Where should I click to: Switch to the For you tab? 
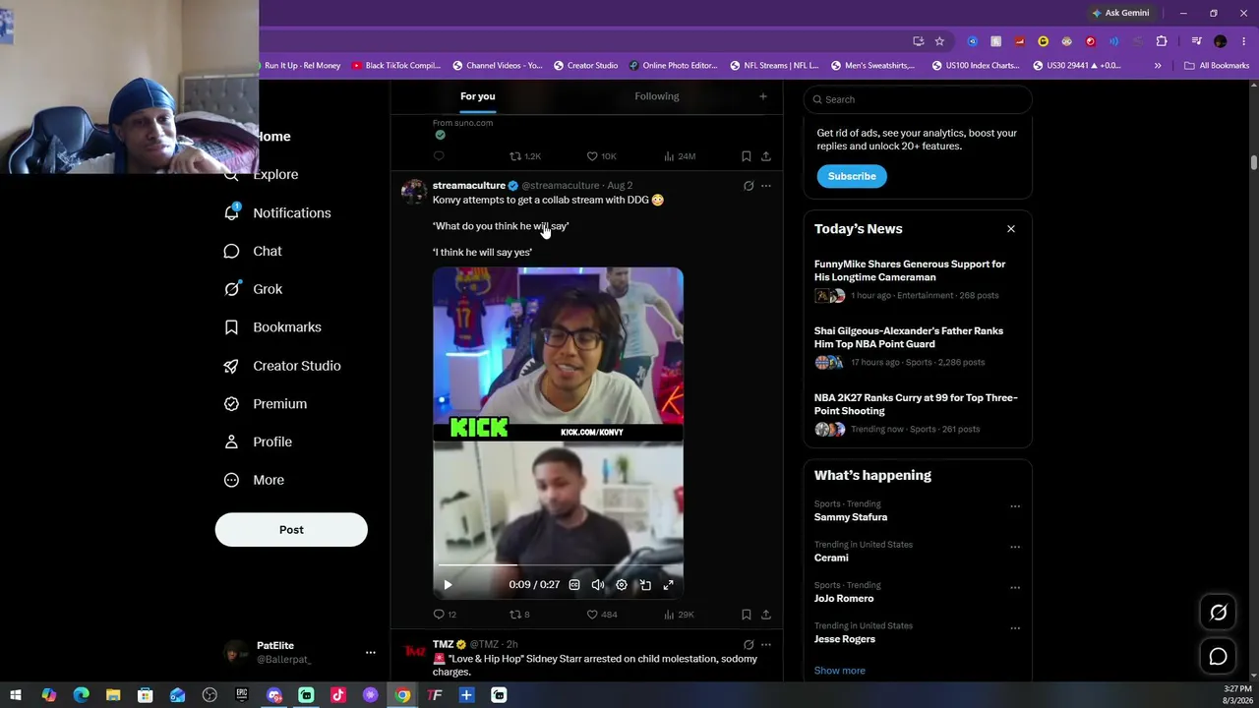(x=477, y=96)
